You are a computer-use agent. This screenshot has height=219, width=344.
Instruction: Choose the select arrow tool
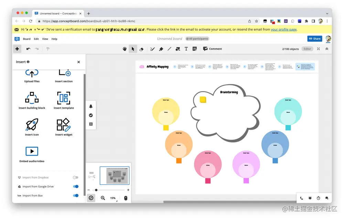(133, 49)
